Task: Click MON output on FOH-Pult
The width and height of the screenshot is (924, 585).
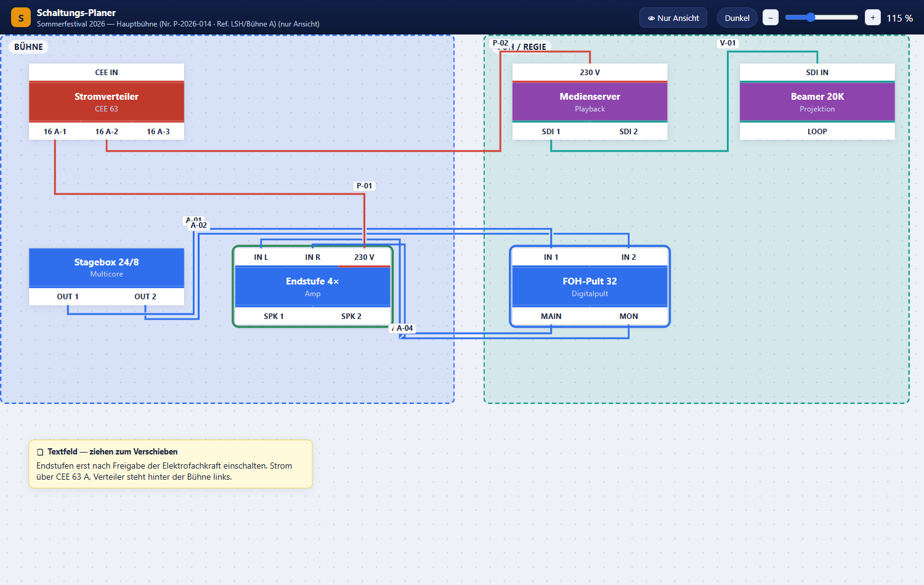Action: tap(629, 316)
